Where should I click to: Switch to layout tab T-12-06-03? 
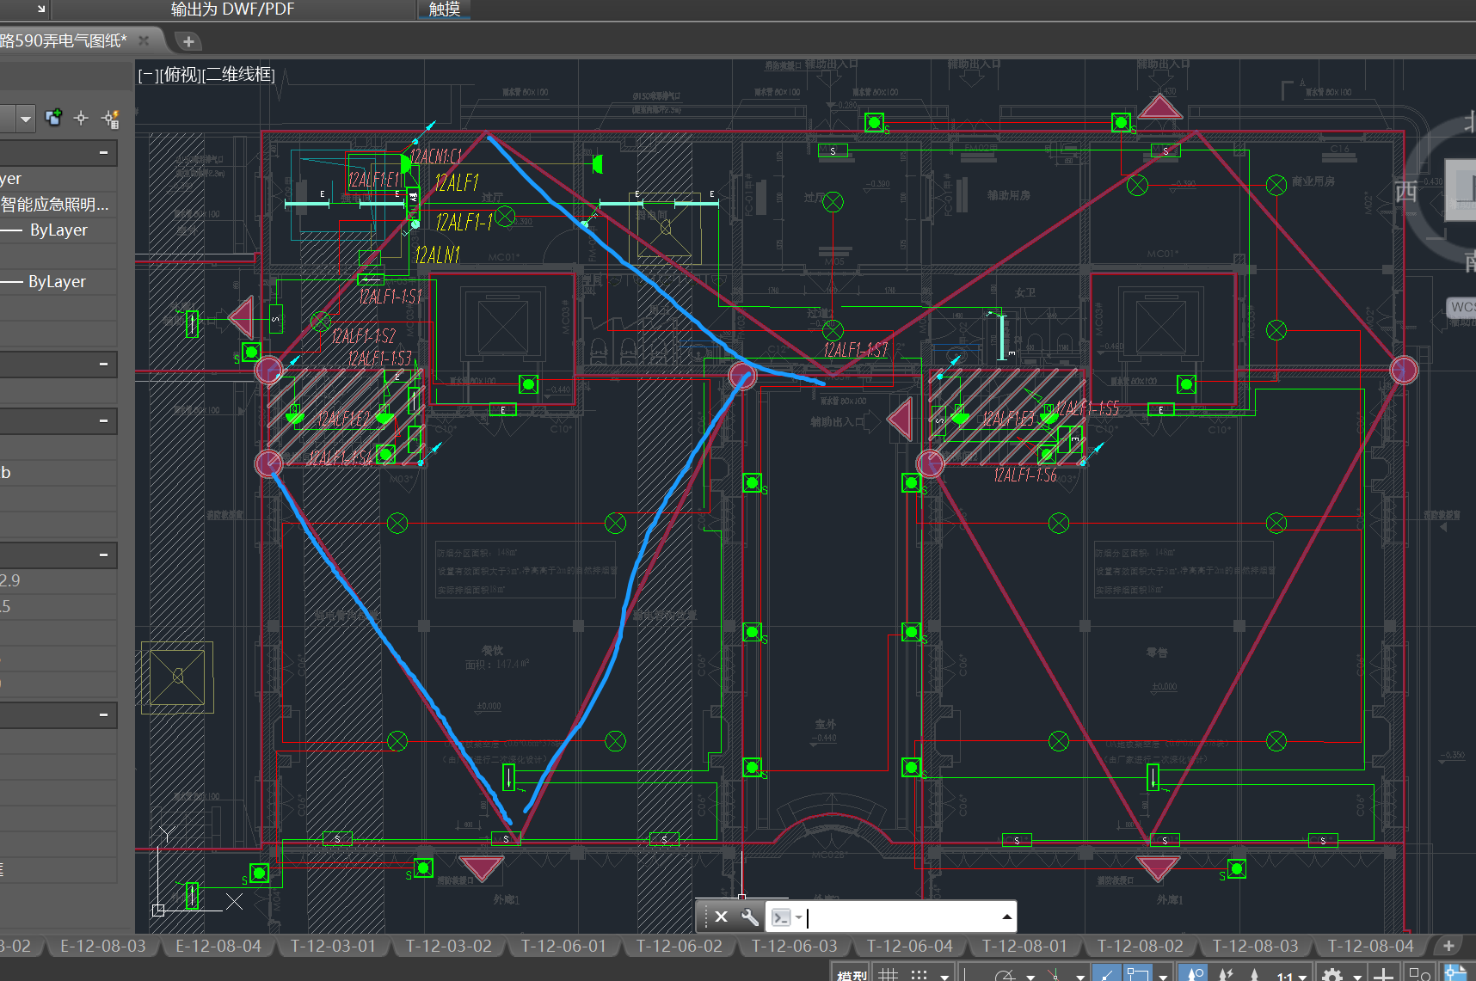click(795, 946)
